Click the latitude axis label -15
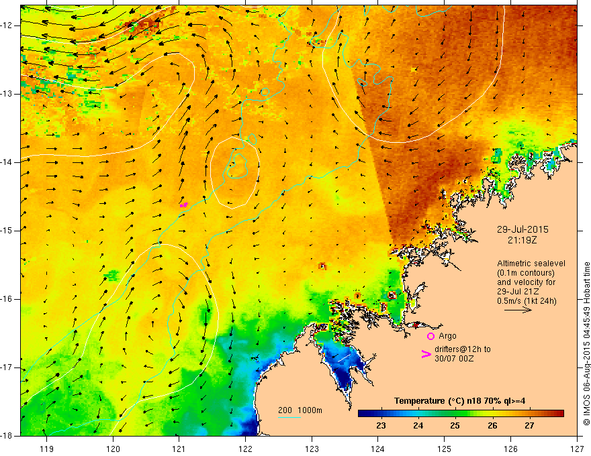 click(x=7, y=231)
